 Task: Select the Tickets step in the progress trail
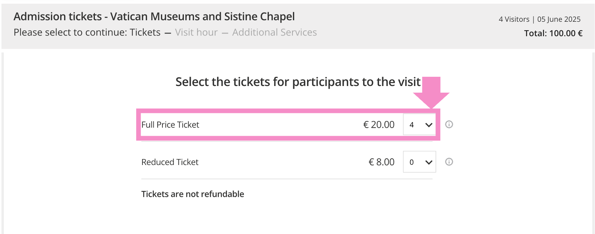click(145, 32)
